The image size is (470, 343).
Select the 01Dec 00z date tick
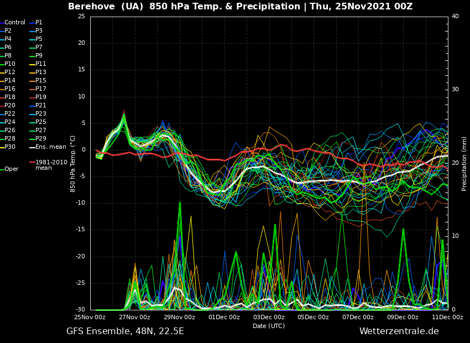coord(224,318)
